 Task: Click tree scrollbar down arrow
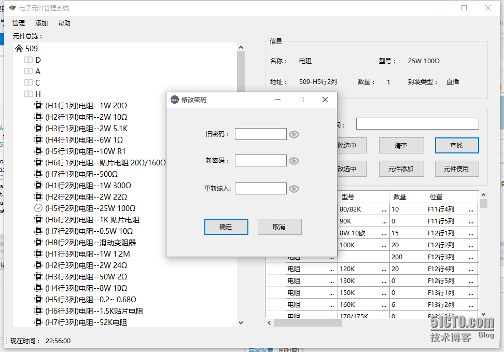241,323
